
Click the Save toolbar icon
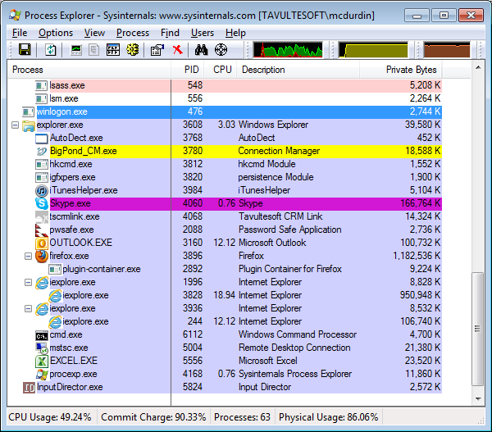click(x=25, y=49)
